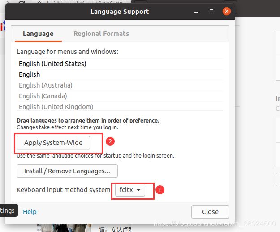Screen dimensions: 280x232
Task: Switch to the Regional Formats tab
Action: pyautogui.click(x=101, y=34)
